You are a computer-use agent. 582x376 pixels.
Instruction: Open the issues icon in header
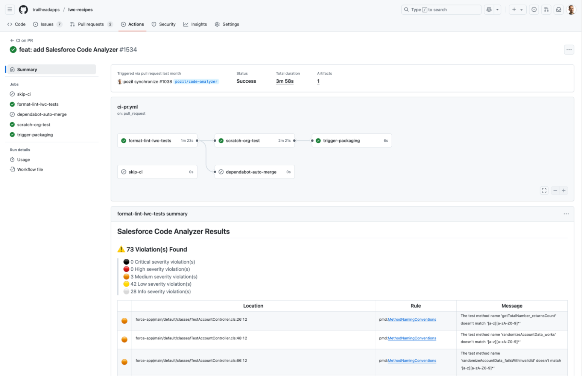pyautogui.click(x=534, y=9)
